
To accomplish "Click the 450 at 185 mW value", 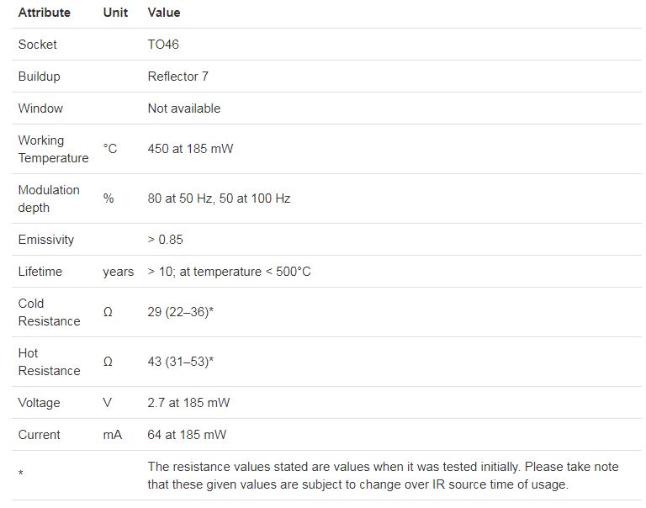I will [x=190, y=149].
